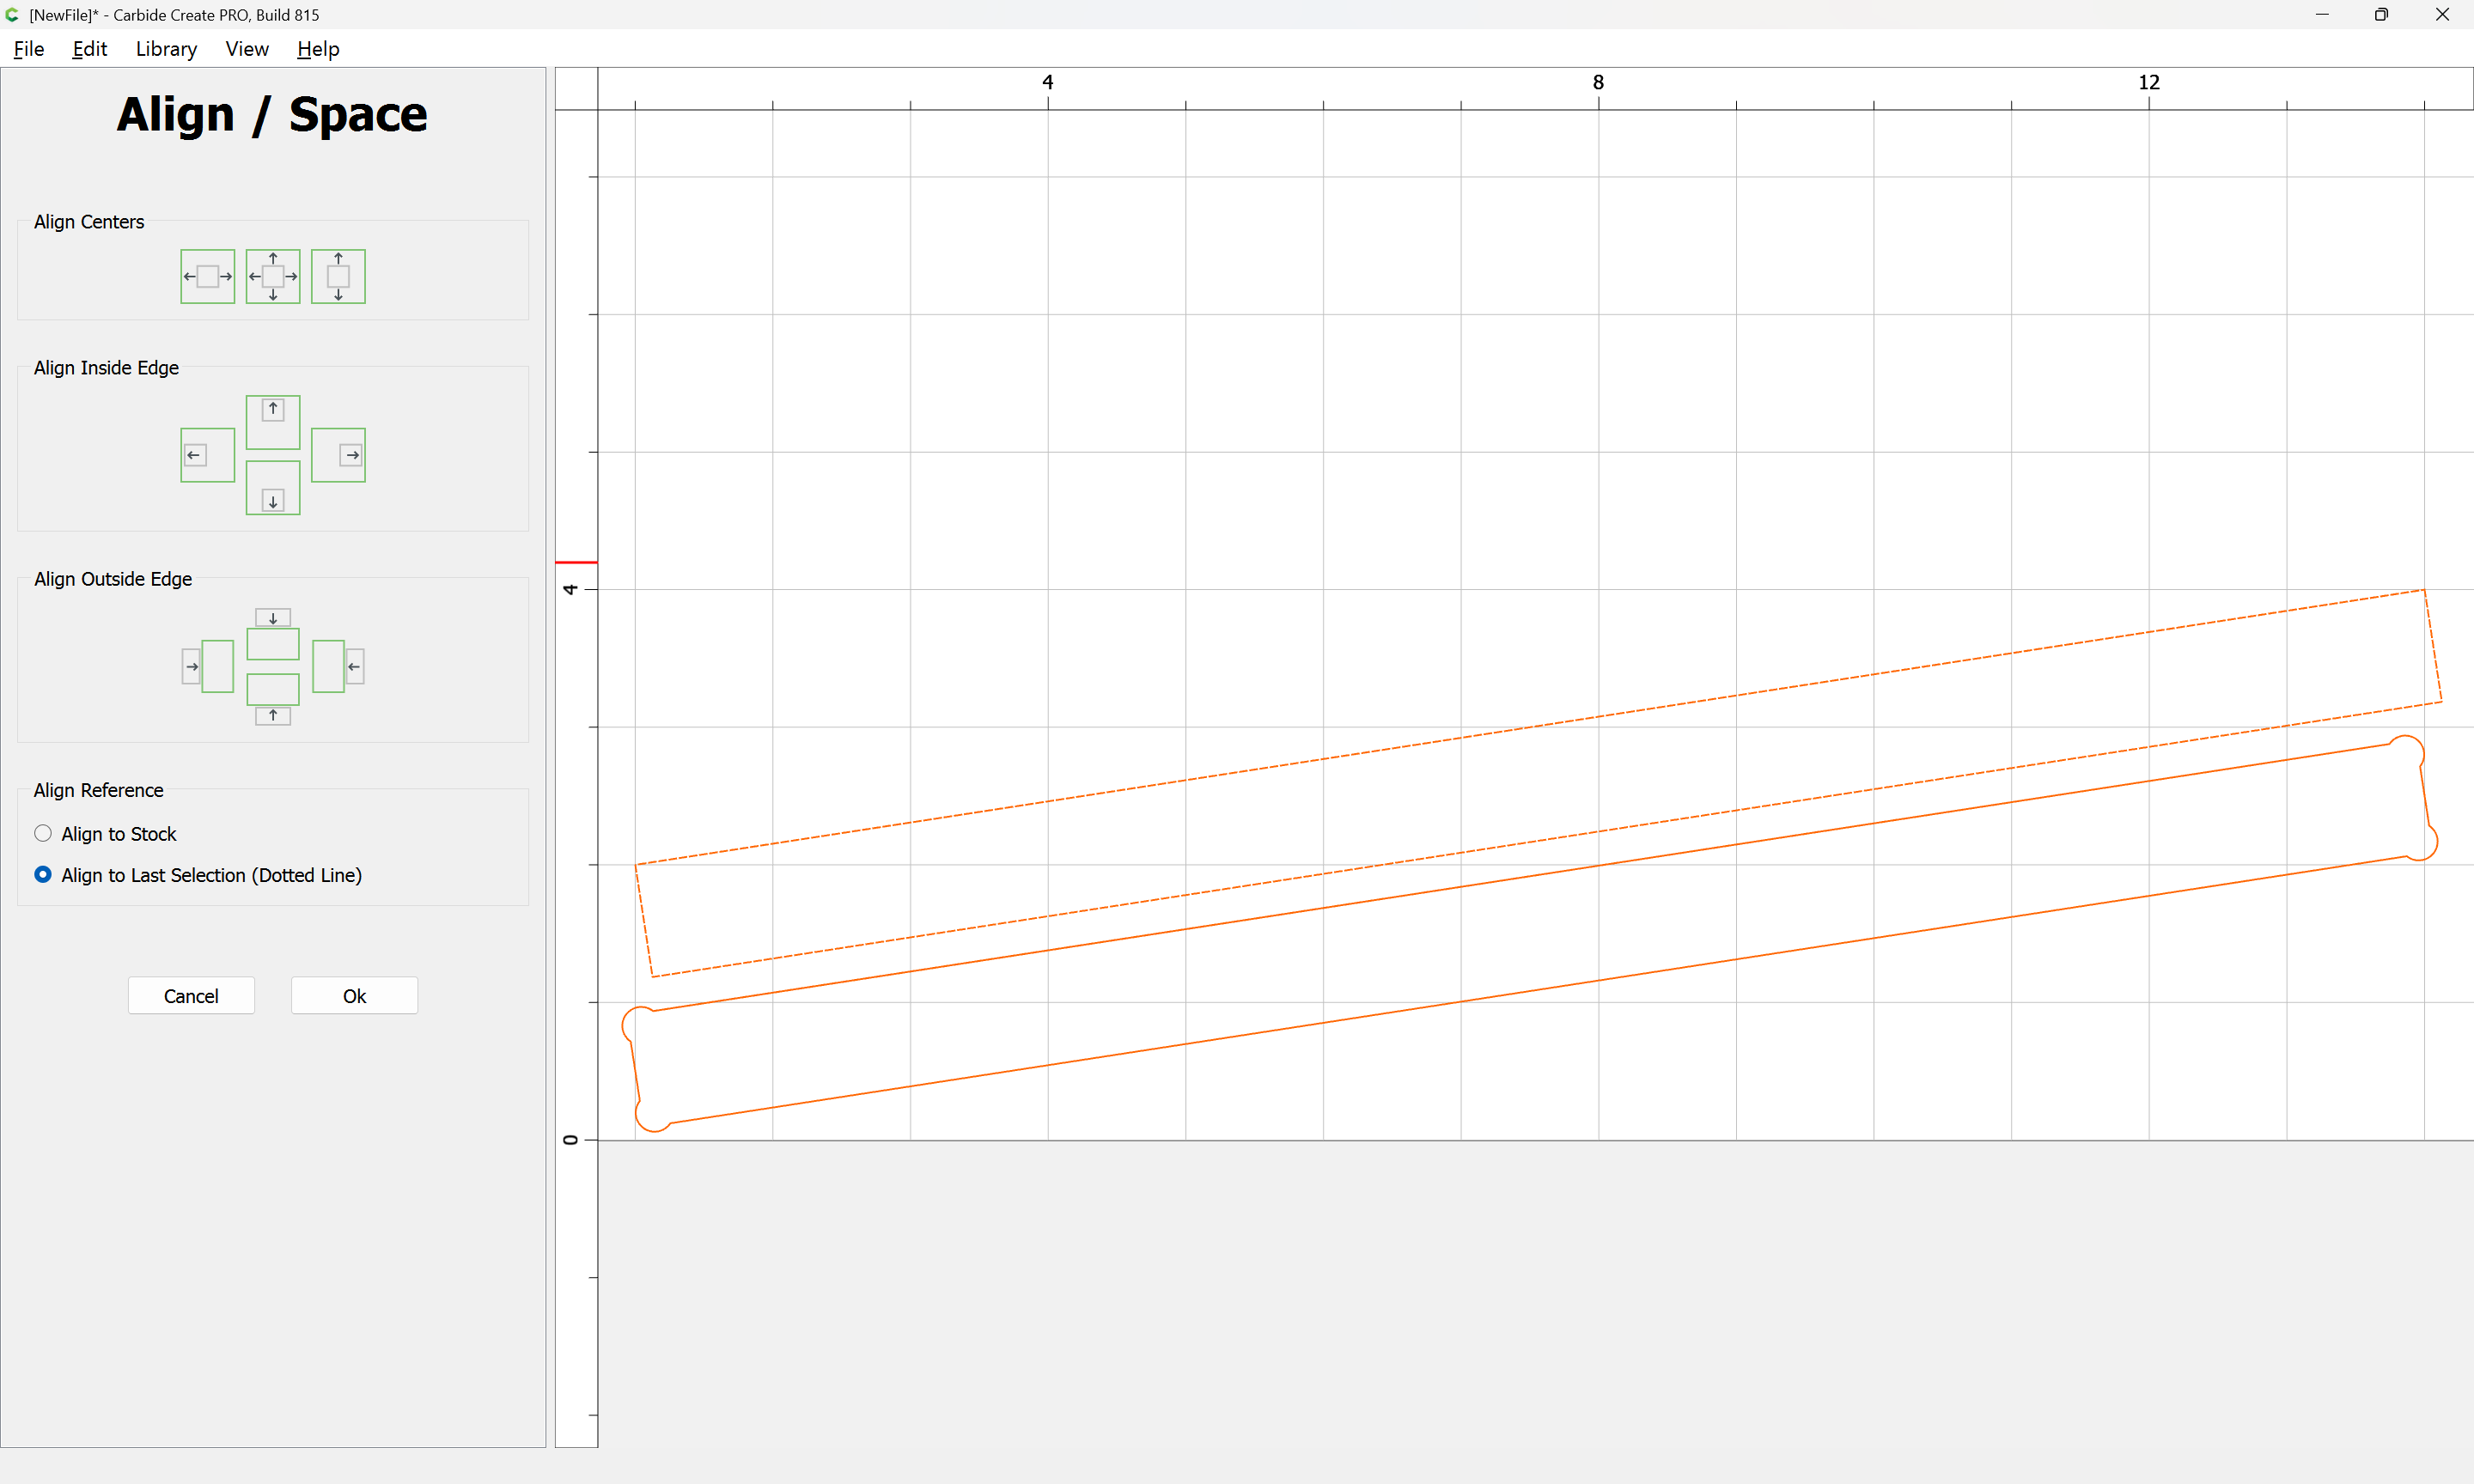Minimize the Carbide Create window
Image resolution: width=2474 pixels, height=1484 pixels.
point(2322,15)
